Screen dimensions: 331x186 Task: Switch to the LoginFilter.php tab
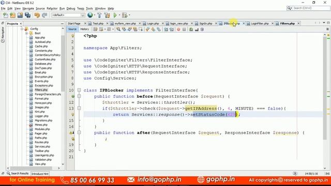[260, 23]
